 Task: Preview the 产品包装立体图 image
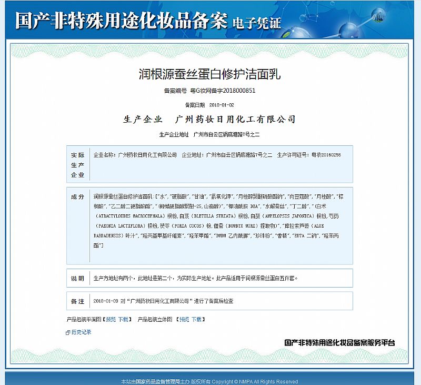pos(184,319)
